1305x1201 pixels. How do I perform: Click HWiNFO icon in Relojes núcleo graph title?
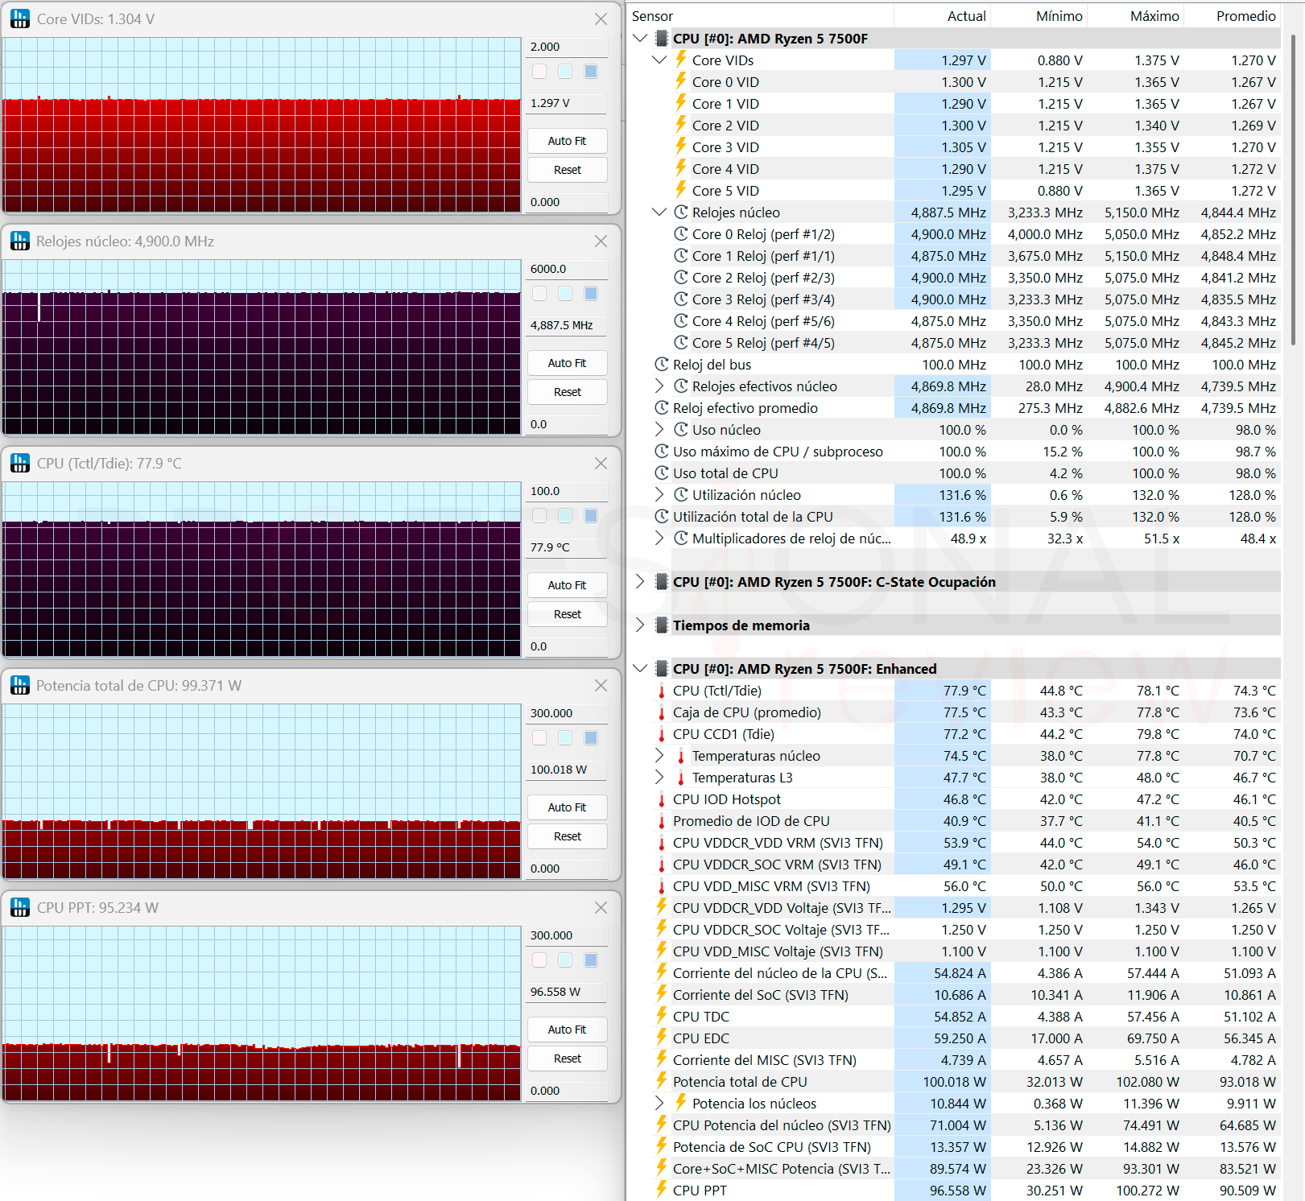pos(20,241)
